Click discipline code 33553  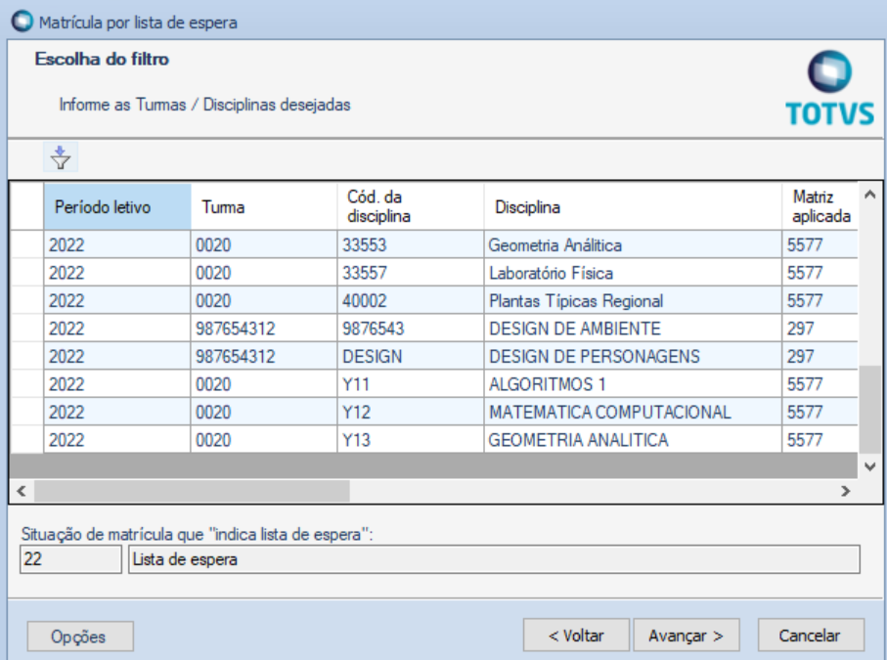410,244
